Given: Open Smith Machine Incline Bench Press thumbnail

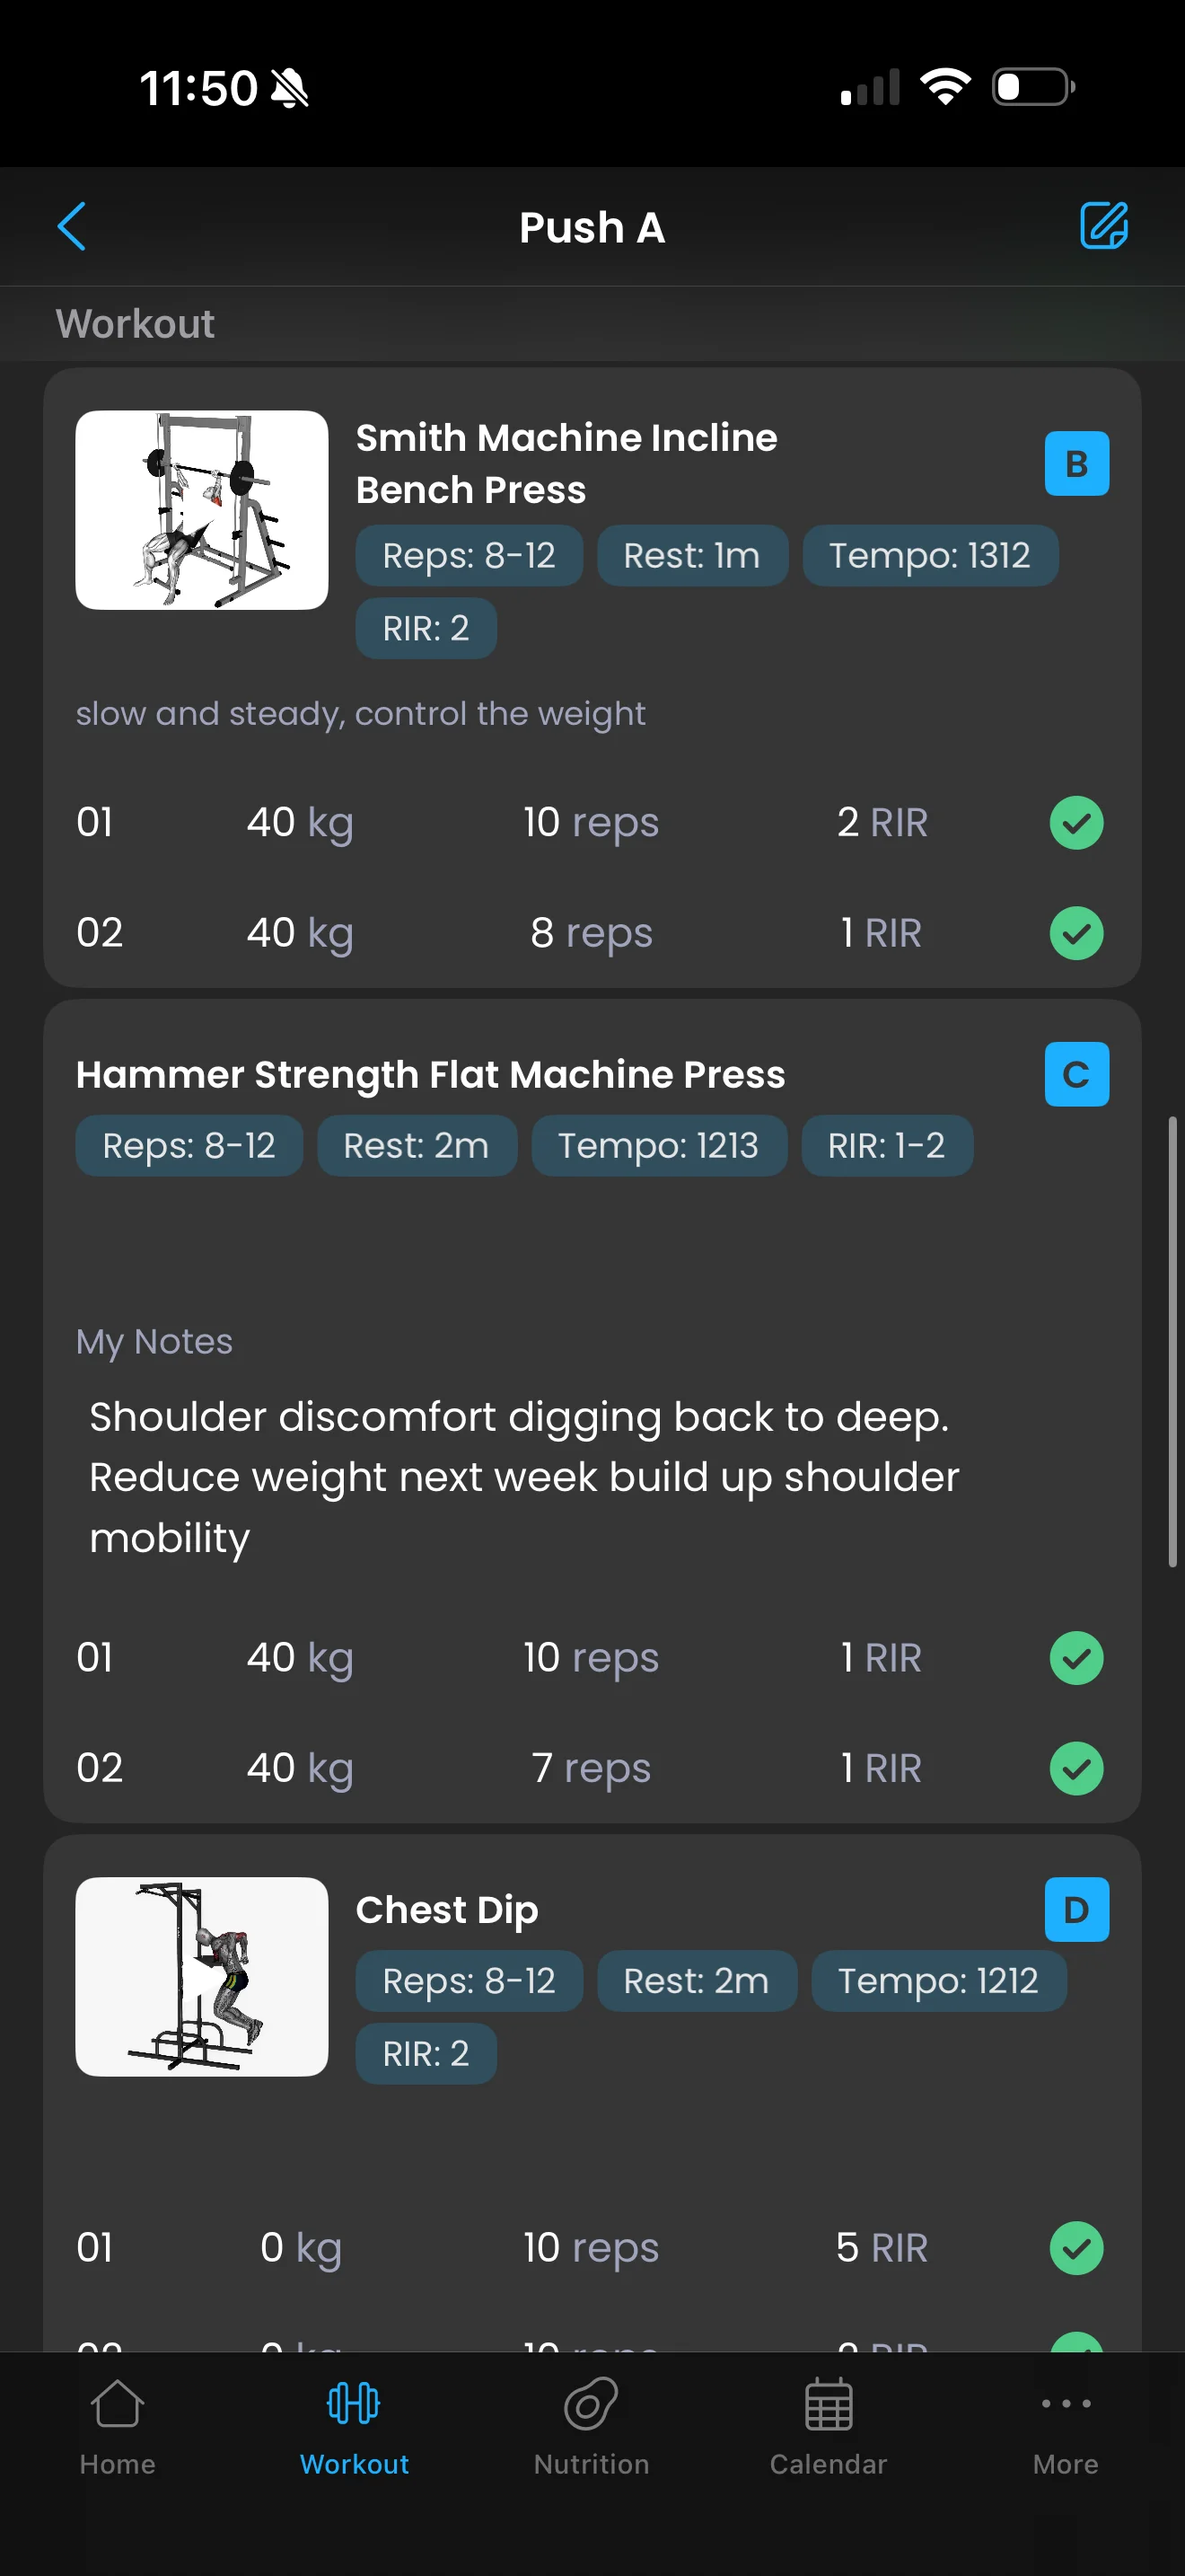Looking at the screenshot, I should click(x=202, y=510).
